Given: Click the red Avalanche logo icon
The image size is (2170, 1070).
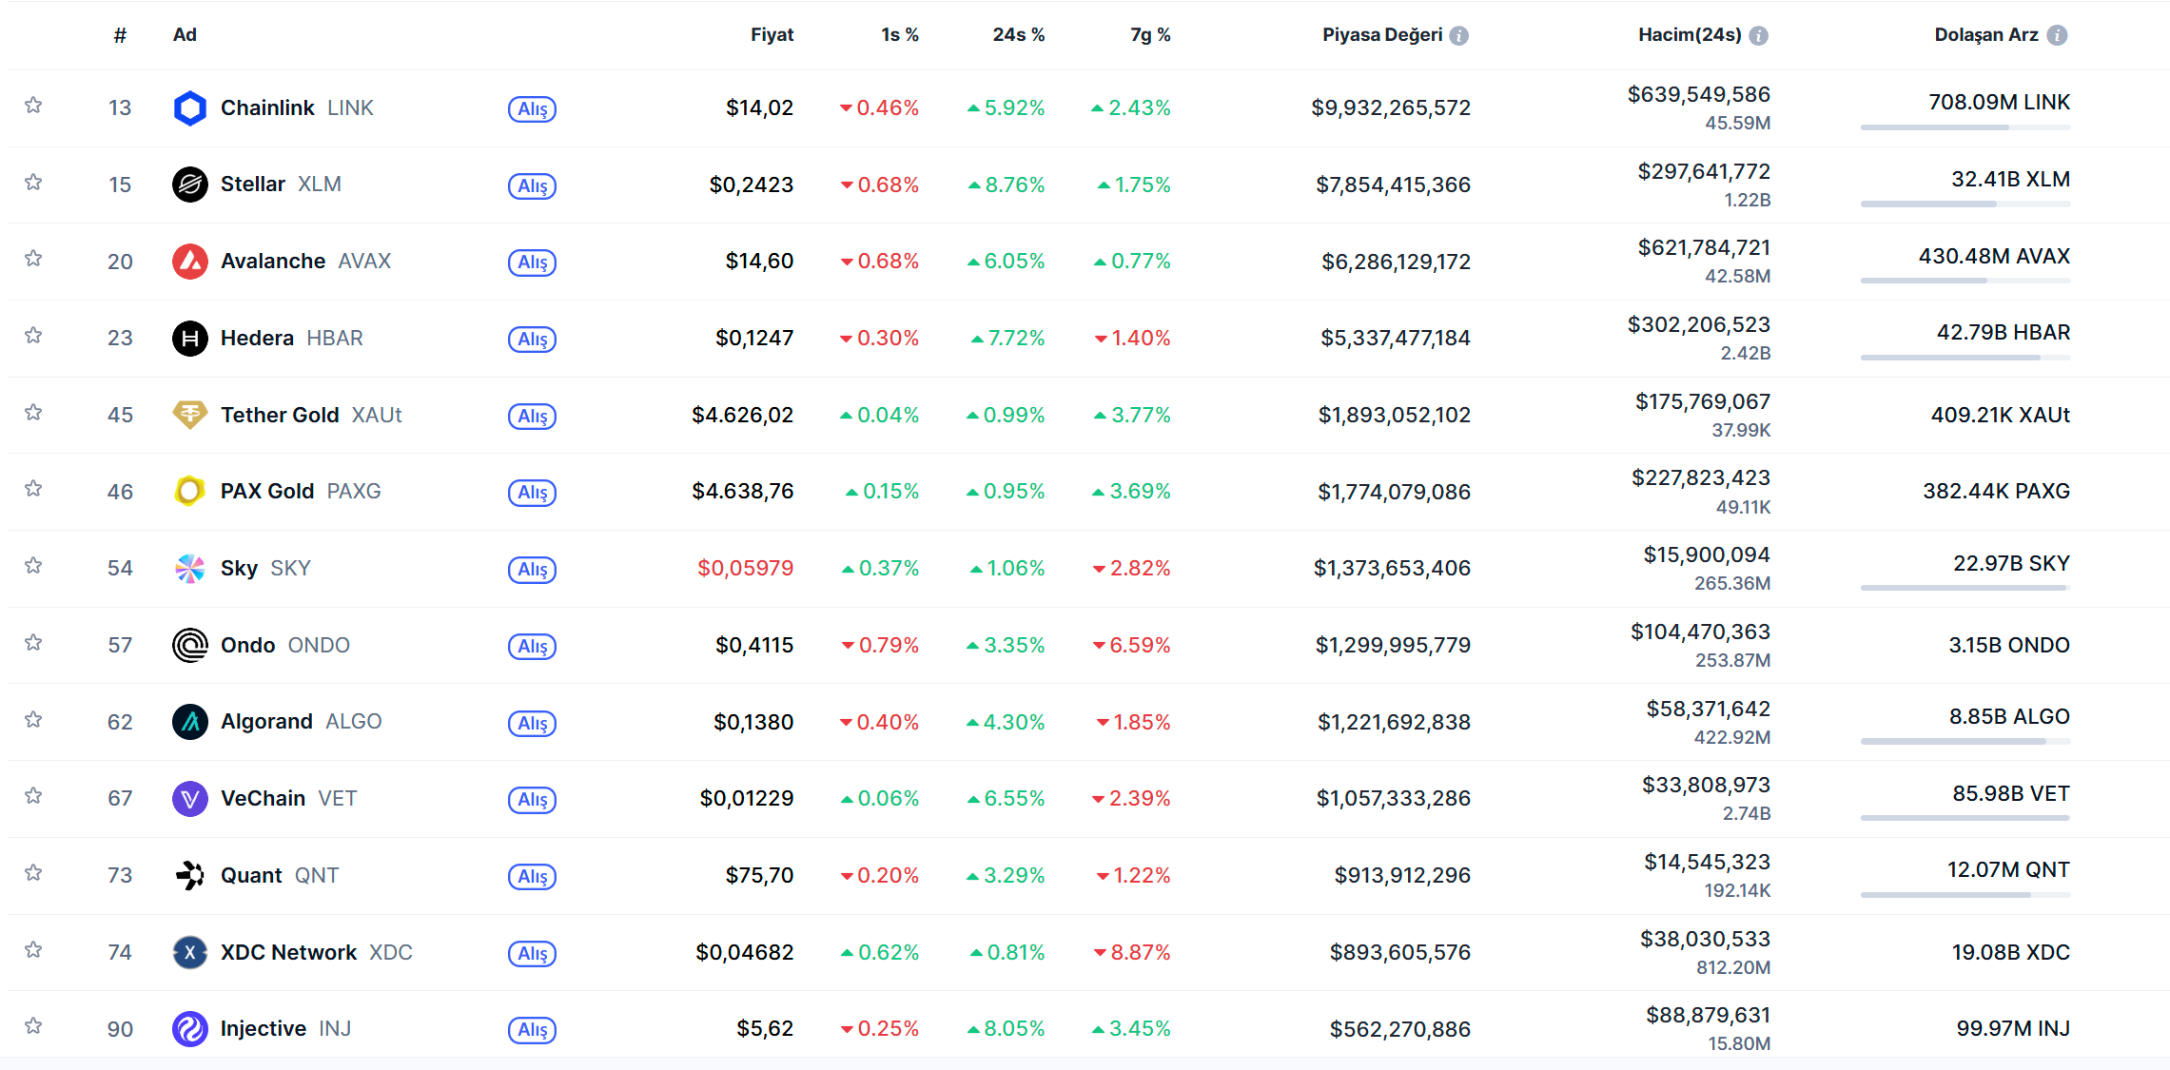Looking at the screenshot, I should click(190, 262).
